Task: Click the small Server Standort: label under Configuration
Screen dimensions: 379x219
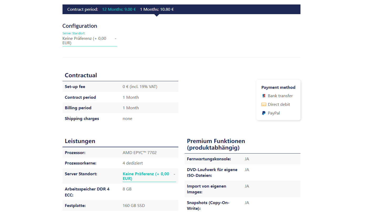Action: tap(74, 33)
